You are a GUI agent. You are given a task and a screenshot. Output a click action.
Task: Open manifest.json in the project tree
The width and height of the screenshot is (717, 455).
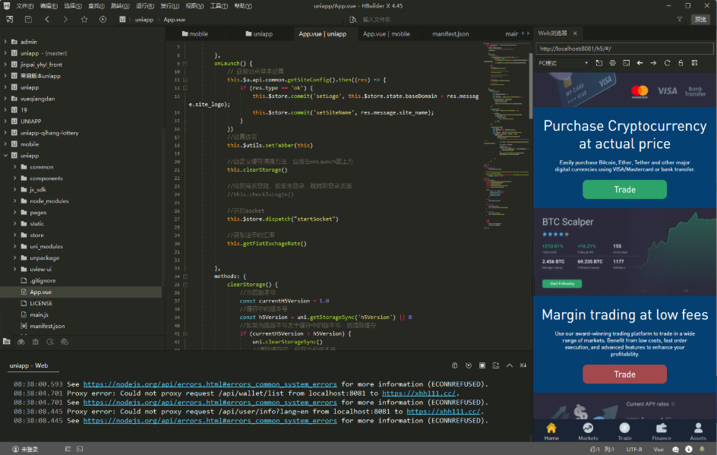point(47,326)
